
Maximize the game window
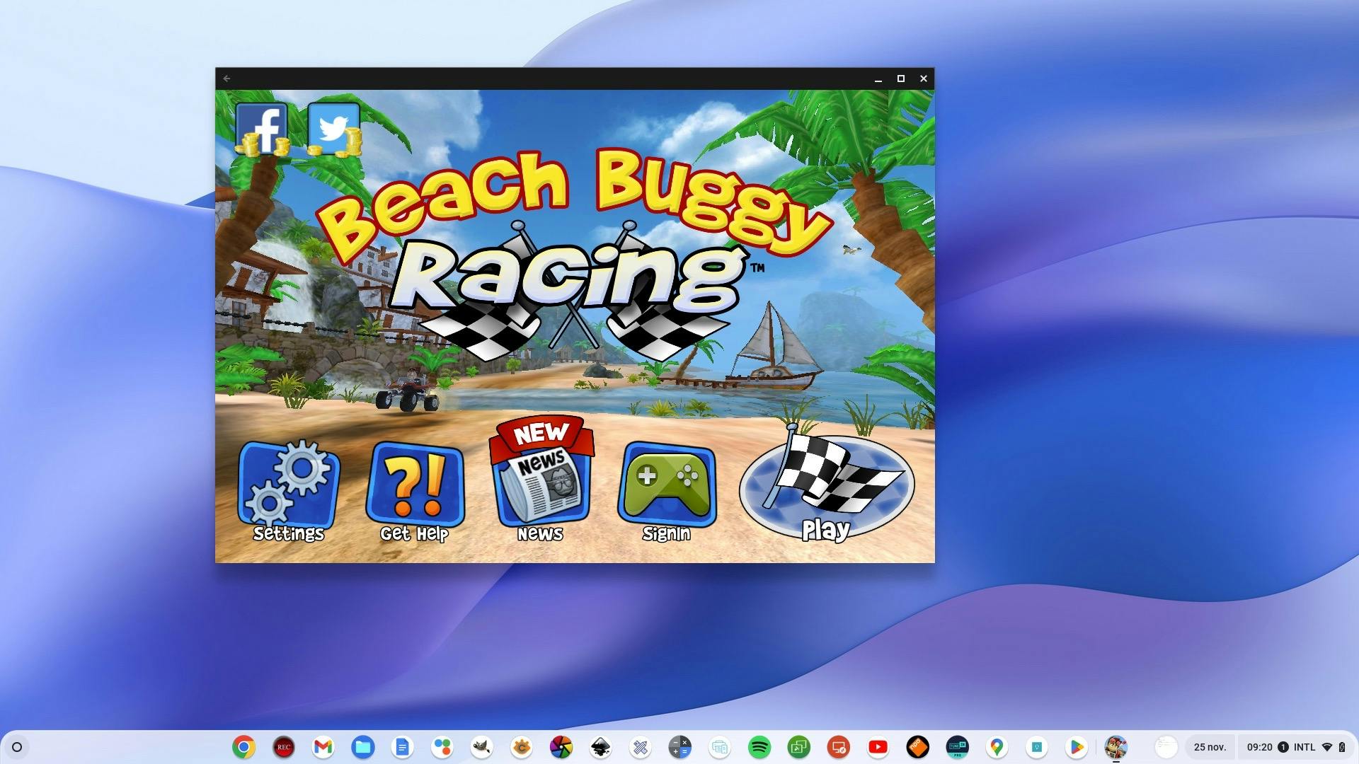tap(901, 79)
